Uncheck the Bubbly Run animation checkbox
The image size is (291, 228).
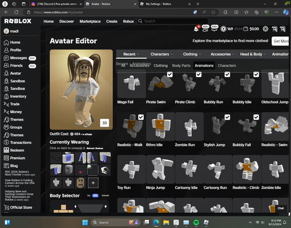pyautogui.click(x=228, y=75)
